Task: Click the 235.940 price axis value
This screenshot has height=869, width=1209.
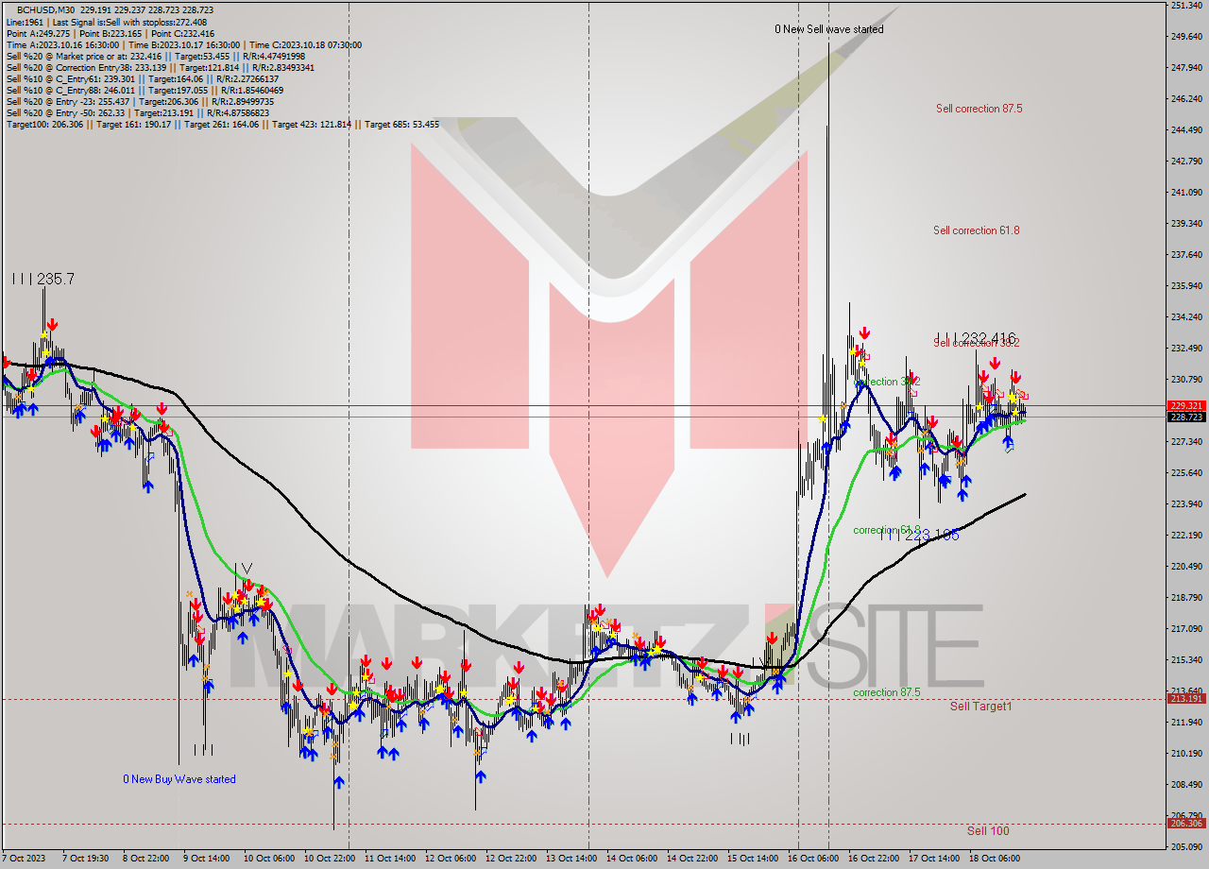Action: [x=1185, y=285]
